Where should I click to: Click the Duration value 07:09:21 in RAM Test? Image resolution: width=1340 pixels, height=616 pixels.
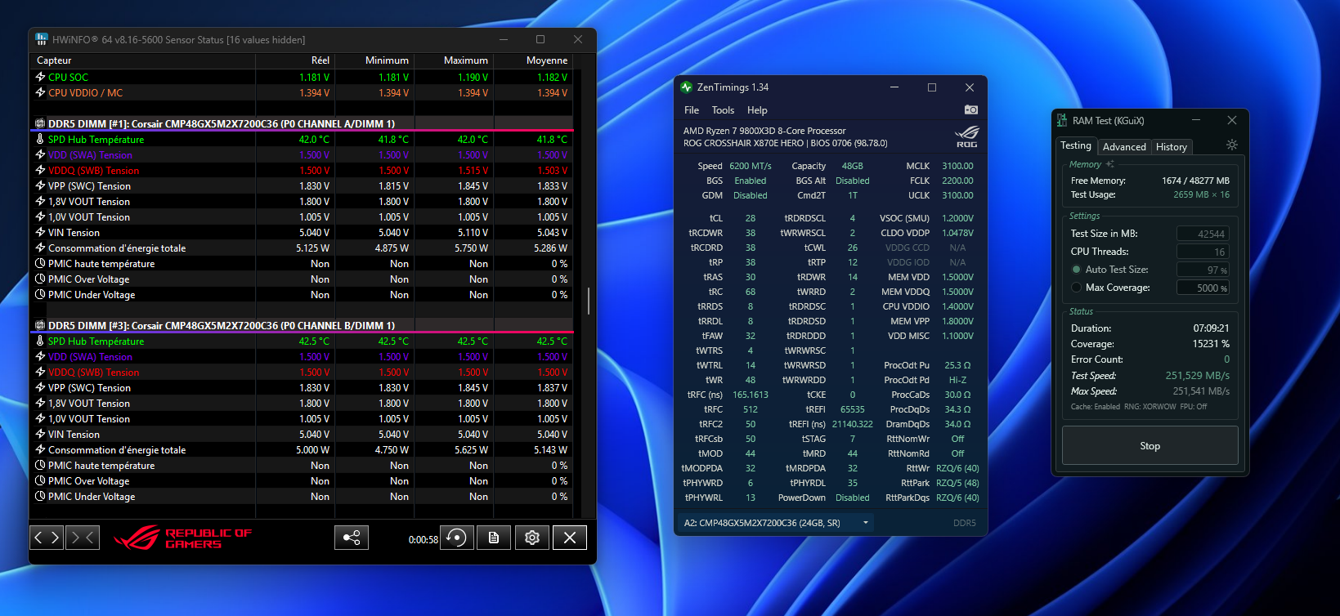click(x=1211, y=328)
